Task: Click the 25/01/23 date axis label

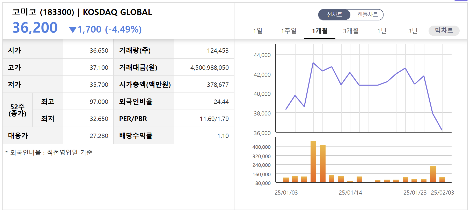Action: coord(415,193)
